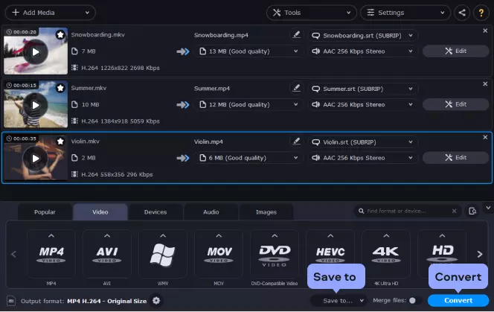Toggle the star on Summer thumbnail
Screen dimensions: 494x312
[x=60, y=88]
